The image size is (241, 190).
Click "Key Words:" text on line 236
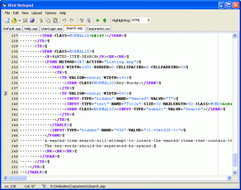tap(129, 83)
